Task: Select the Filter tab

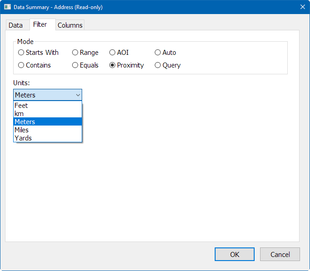Action: (x=40, y=24)
